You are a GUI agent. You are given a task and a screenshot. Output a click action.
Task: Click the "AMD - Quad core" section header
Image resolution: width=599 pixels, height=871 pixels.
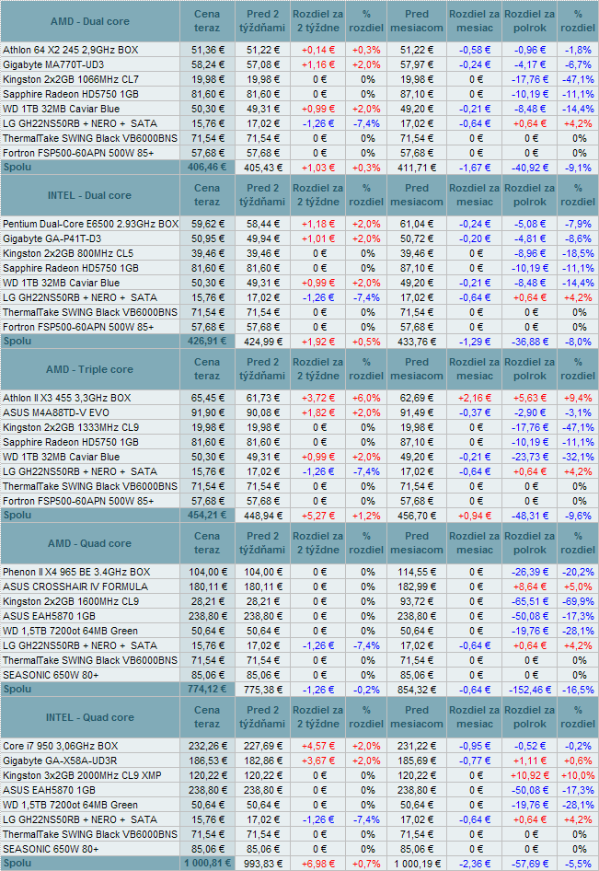(x=90, y=543)
